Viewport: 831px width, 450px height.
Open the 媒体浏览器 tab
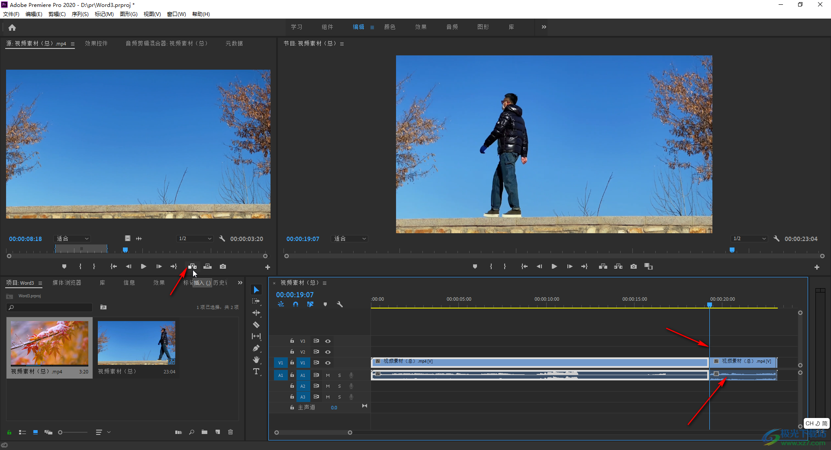(x=67, y=283)
